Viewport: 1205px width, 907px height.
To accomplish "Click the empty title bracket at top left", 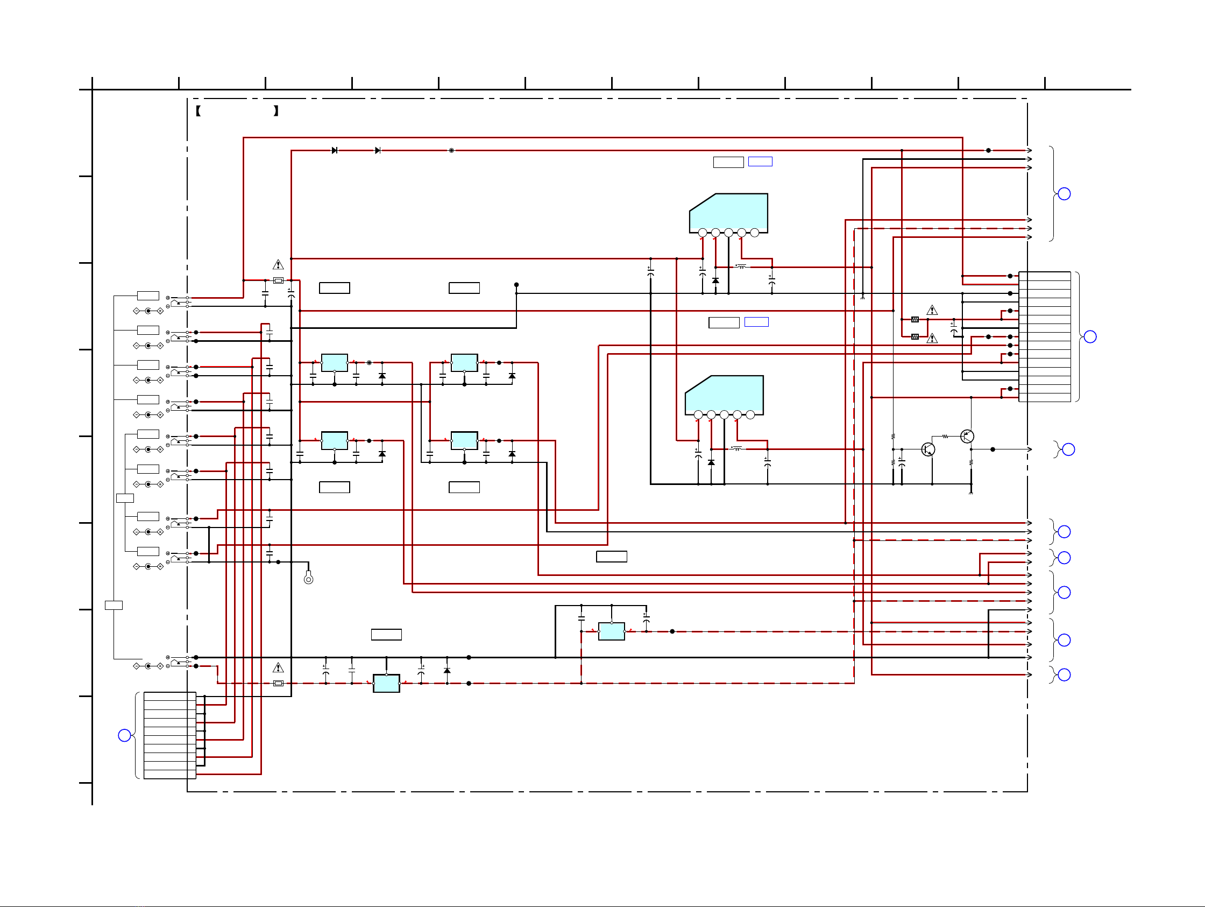I will [237, 111].
